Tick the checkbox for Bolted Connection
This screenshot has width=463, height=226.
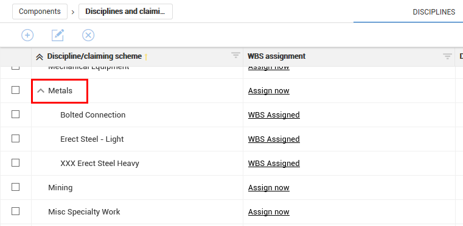[x=15, y=114]
